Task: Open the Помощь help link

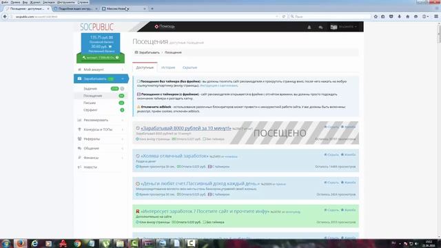Action: point(165,26)
